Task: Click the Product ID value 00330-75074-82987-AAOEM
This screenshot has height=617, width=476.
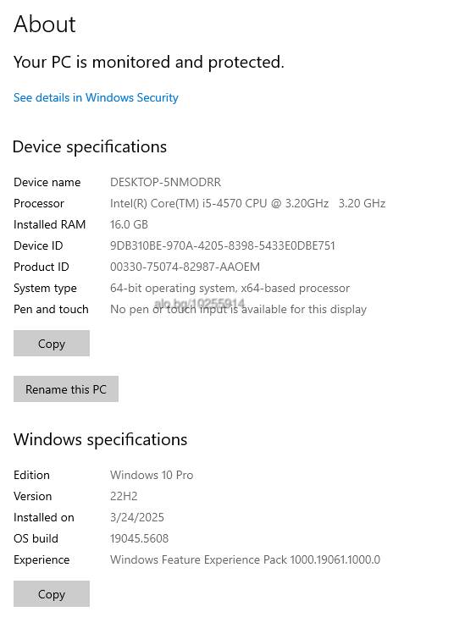Action: pyautogui.click(x=185, y=267)
